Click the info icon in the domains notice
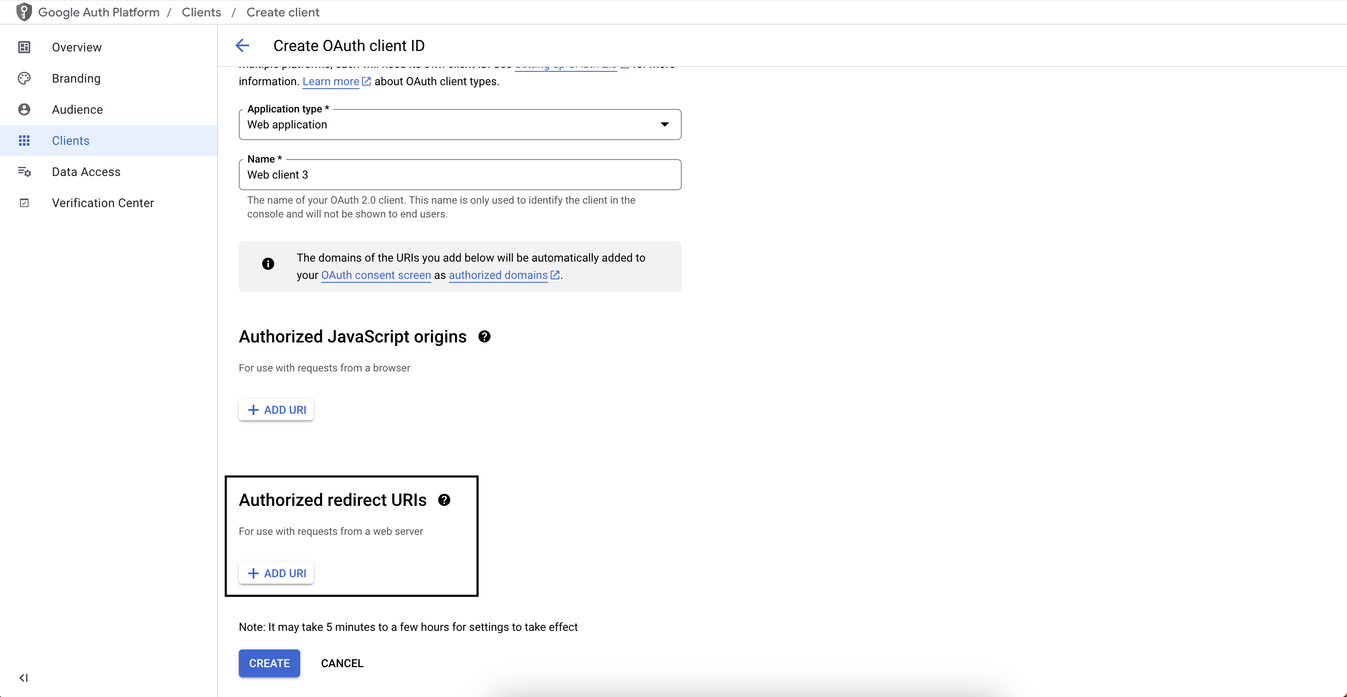Screen dimensions: 1347x697 [x=268, y=263]
